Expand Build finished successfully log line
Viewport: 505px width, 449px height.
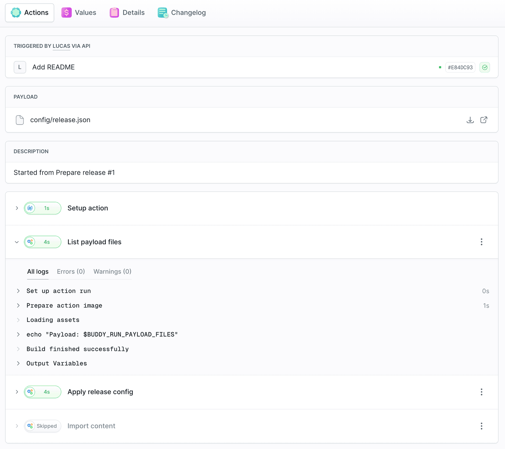tap(18, 349)
